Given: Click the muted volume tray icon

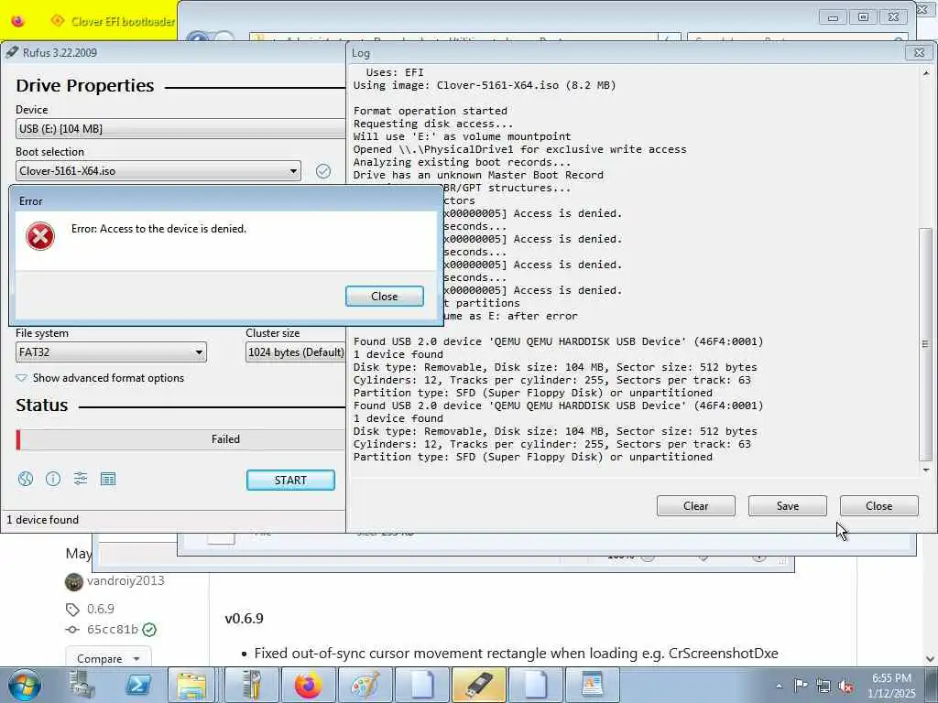Looking at the screenshot, I should click(x=845, y=686).
